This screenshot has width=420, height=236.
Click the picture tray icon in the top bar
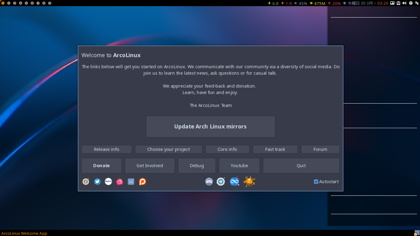point(392,3)
